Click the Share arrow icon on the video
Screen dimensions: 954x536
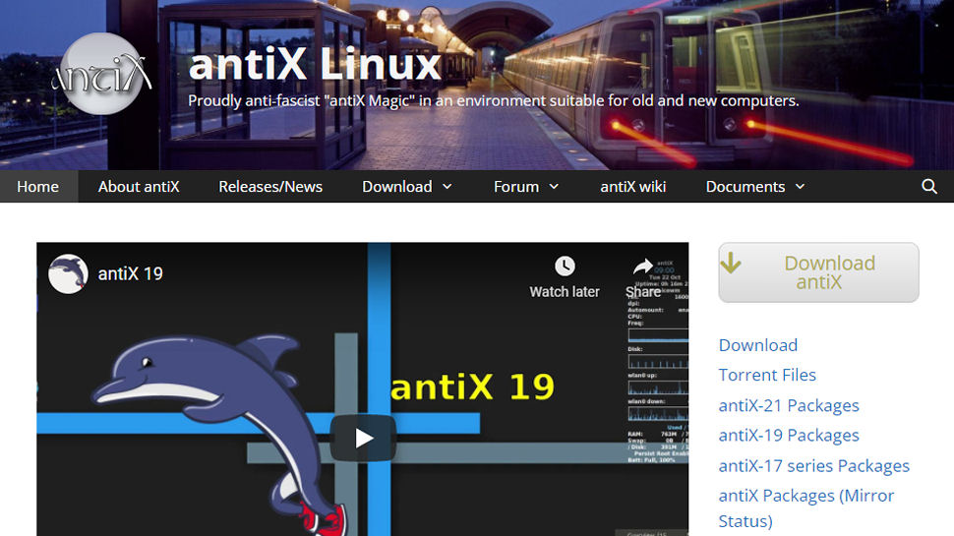(x=643, y=267)
